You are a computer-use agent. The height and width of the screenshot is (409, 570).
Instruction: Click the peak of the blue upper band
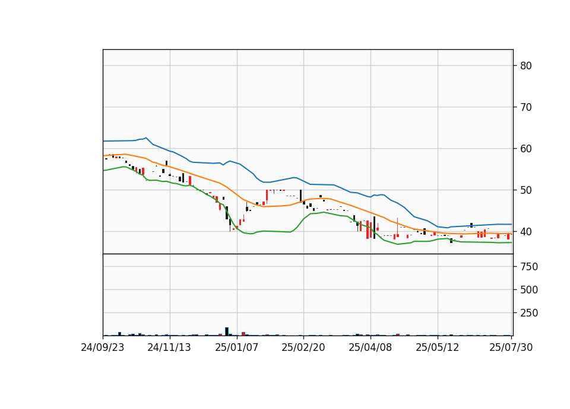click(x=146, y=138)
